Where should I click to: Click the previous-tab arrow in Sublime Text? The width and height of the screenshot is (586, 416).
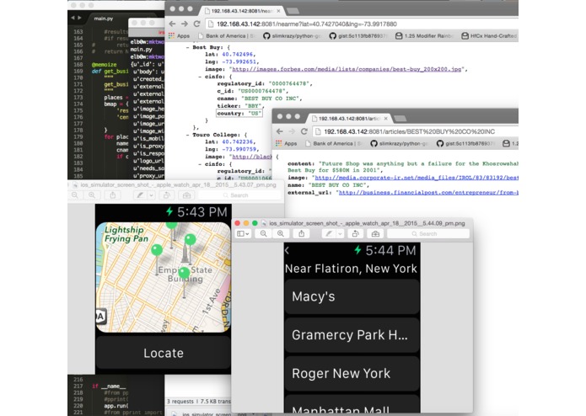(x=73, y=18)
